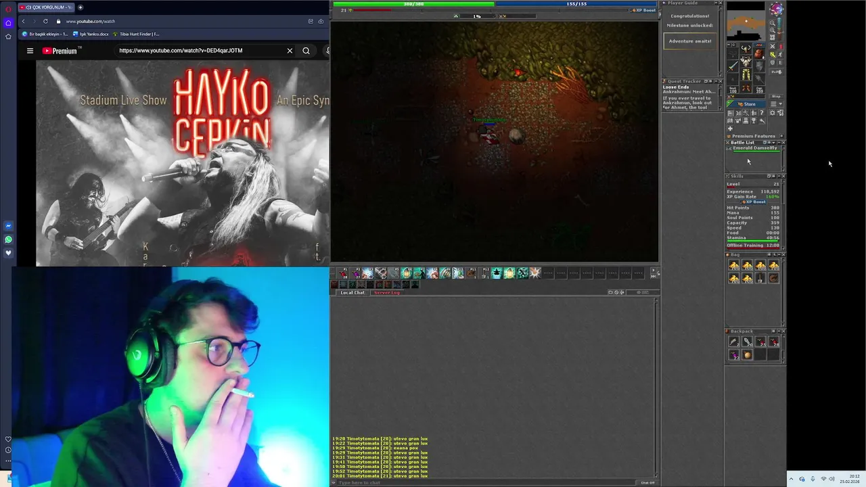Open WhatsApp in Opera sidebar
The image size is (866, 487).
click(x=8, y=239)
